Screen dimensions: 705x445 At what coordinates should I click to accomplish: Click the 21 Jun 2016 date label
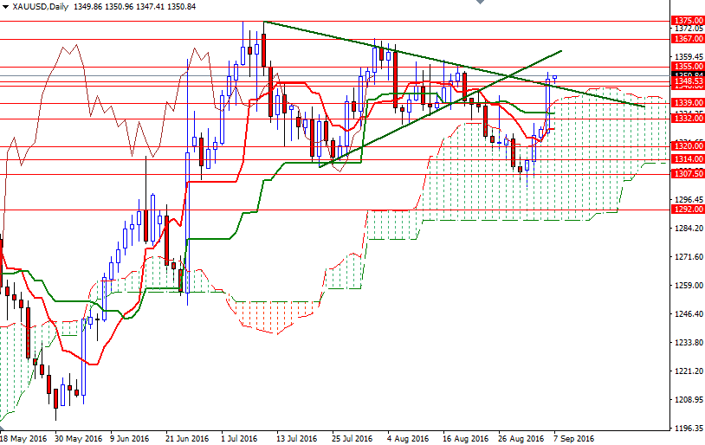pos(186,439)
